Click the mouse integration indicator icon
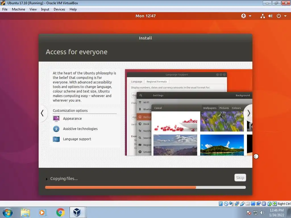The height and width of the screenshot is (218, 291). [x=269, y=204]
